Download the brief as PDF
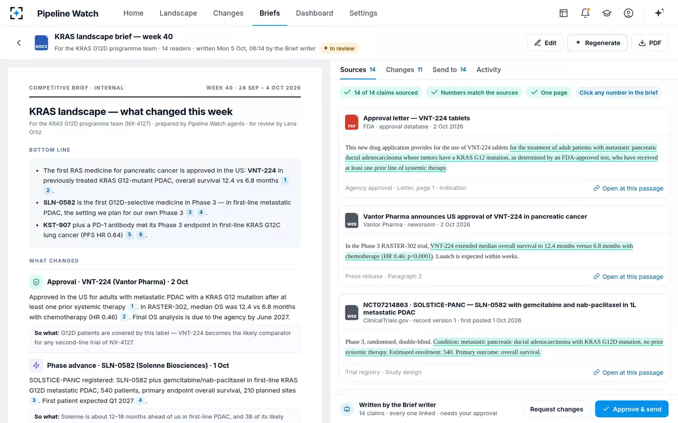 (650, 43)
